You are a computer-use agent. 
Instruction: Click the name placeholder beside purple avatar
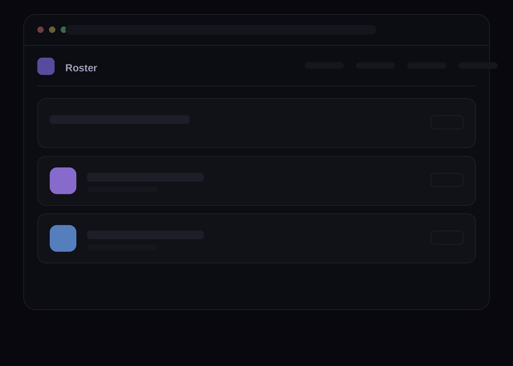point(145,177)
